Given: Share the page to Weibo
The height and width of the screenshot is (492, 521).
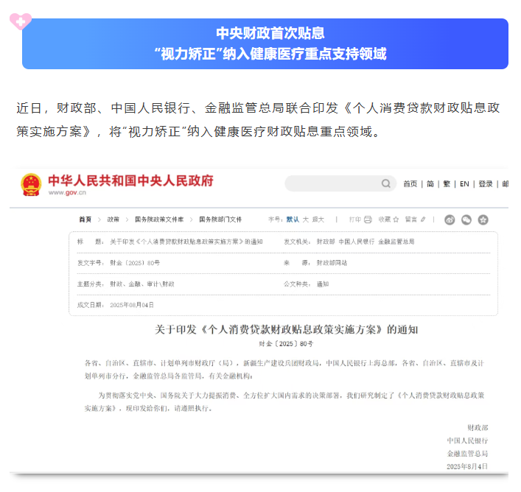Looking at the screenshot, I should pyautogui.click(x=450, y=219).
